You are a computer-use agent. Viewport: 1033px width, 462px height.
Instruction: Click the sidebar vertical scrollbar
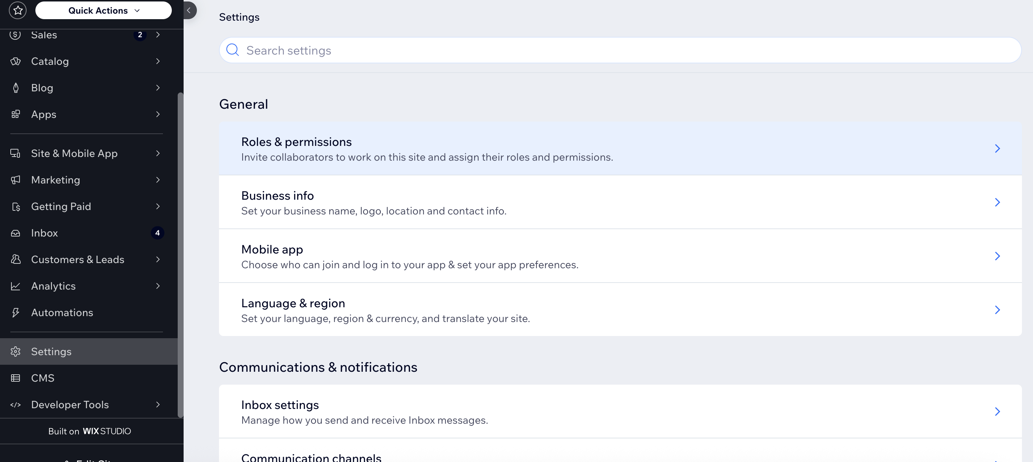tap(180, 255)
